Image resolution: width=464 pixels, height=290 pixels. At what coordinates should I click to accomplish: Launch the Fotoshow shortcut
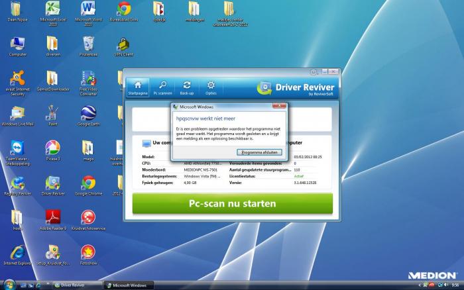pos(88,255)
